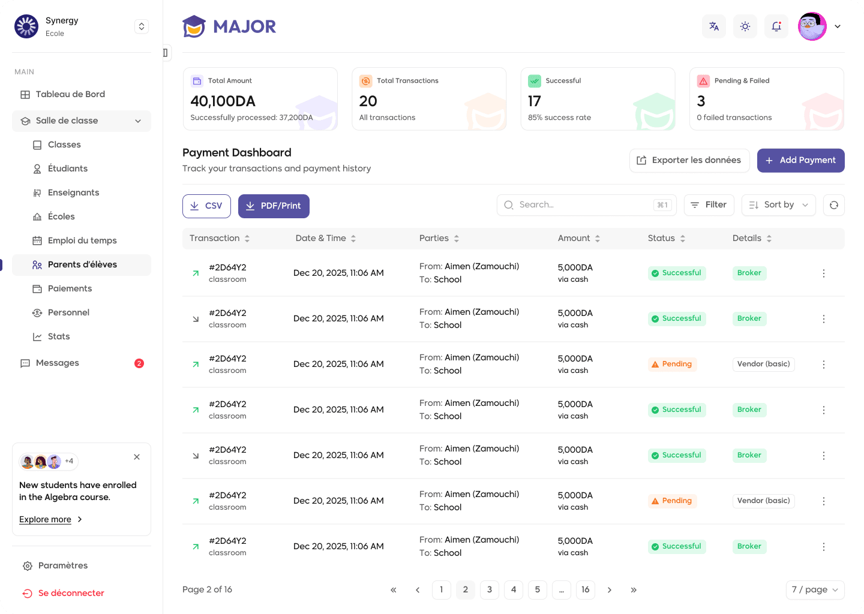This screenshot has height=614, width=864.
Task: Switch the Synergy Ecole workspace
Action: click(x=142, y=26)
